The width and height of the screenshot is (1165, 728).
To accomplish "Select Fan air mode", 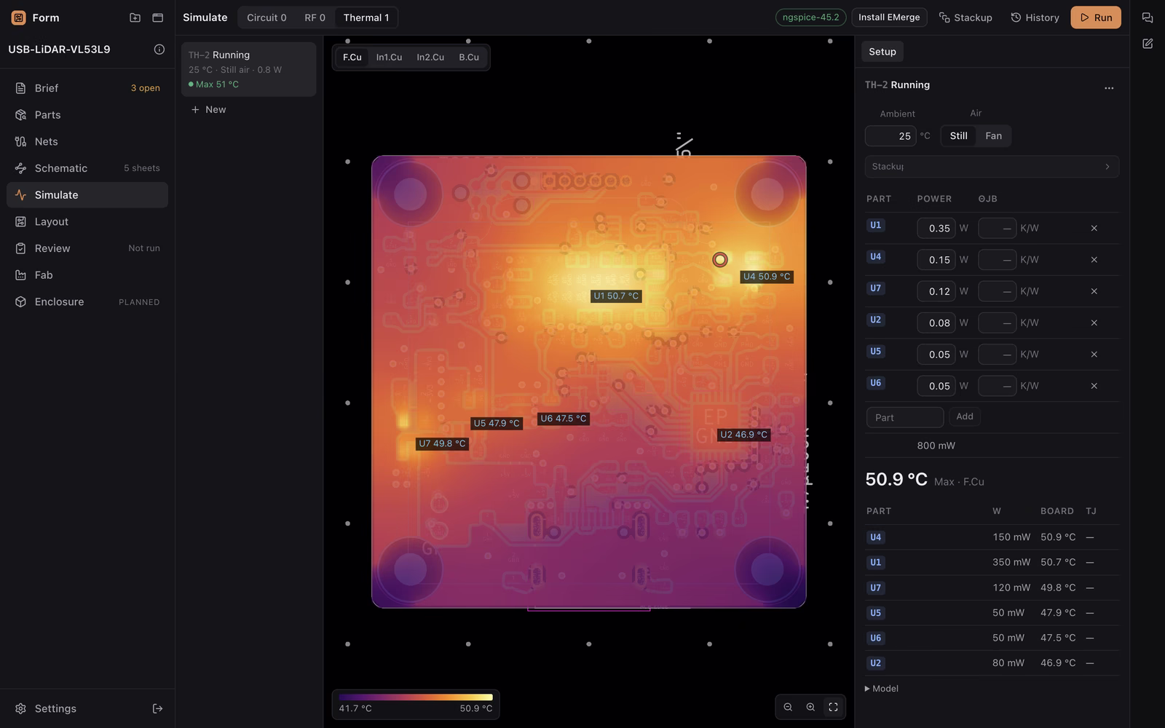I will point(993,136).
